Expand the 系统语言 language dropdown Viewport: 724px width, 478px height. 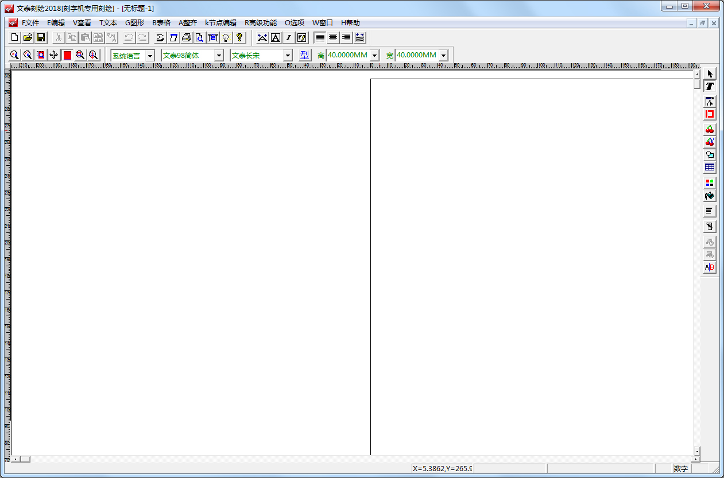pyautogui.click(x=150, y=56)
